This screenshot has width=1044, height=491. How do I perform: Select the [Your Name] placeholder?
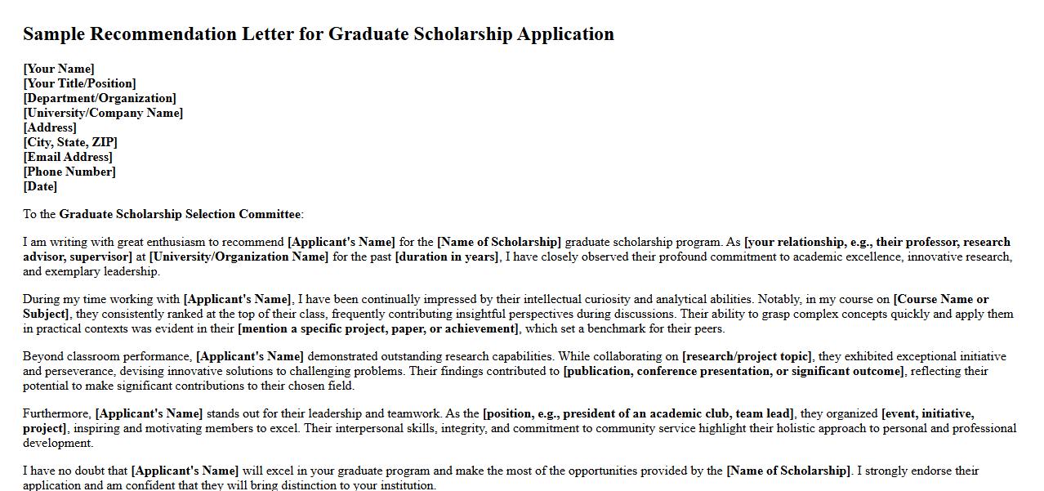click(x=59, y=69)
